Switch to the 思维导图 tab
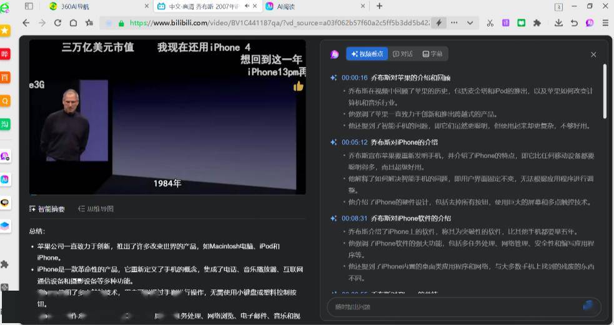614x325 pixels. pyautogui.click(x=96, y=209)
